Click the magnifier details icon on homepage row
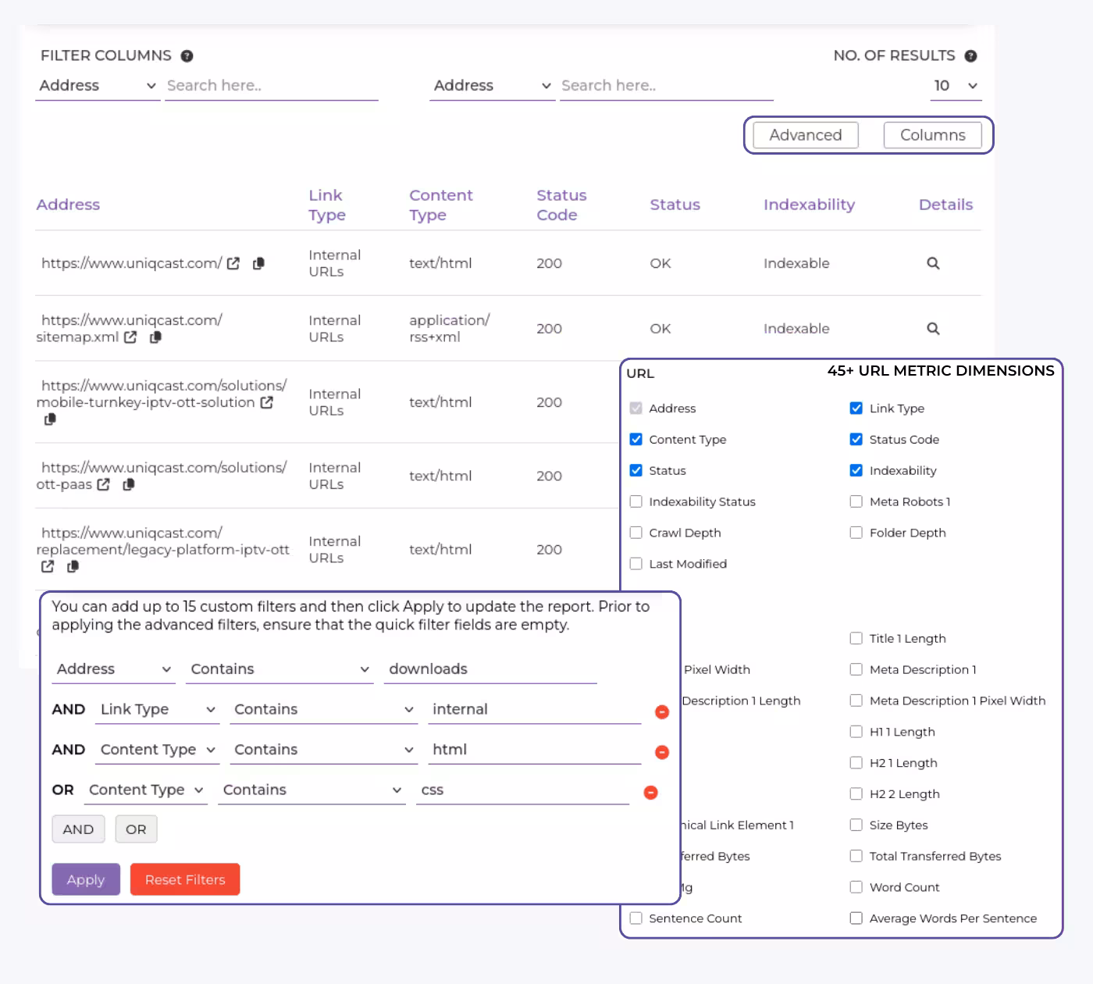The height and width of the screenshot is (984, 1093). (933, 264)
